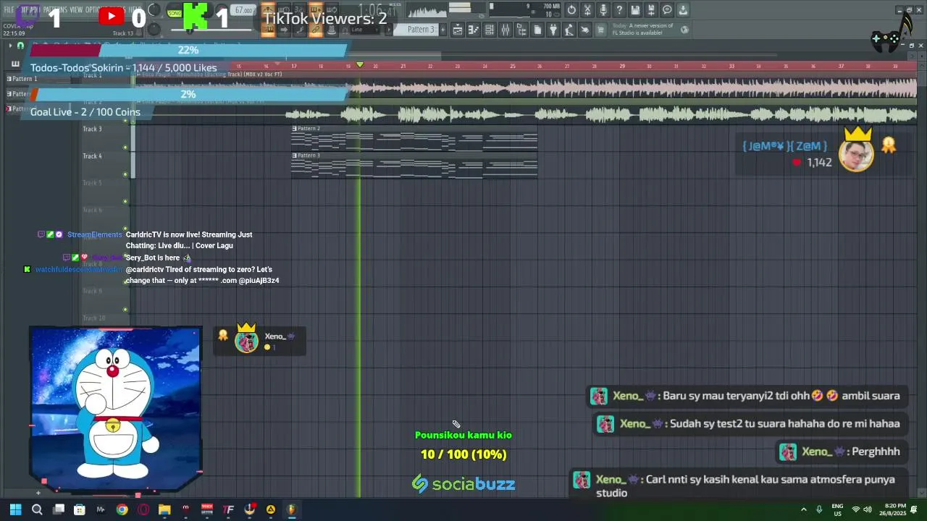Open the browser view icon

521,30
